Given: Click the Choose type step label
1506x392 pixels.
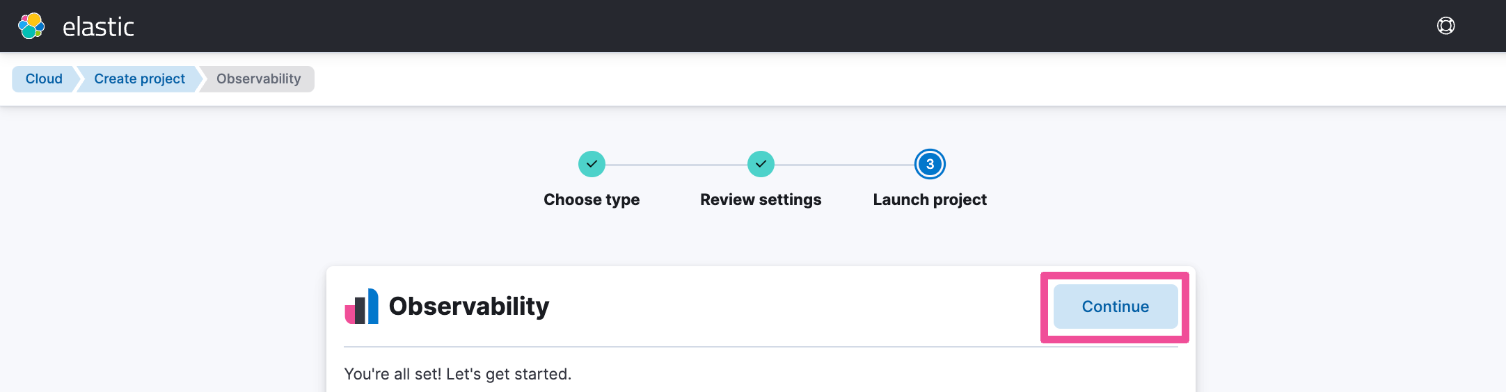Looking at the screenshot, I should 592,199.
